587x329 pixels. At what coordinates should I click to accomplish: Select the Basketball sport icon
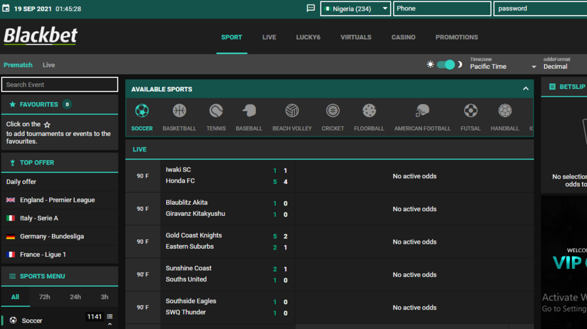click(x=179, y=111)
